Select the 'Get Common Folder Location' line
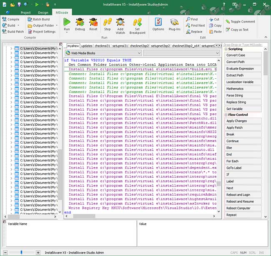 143,65
